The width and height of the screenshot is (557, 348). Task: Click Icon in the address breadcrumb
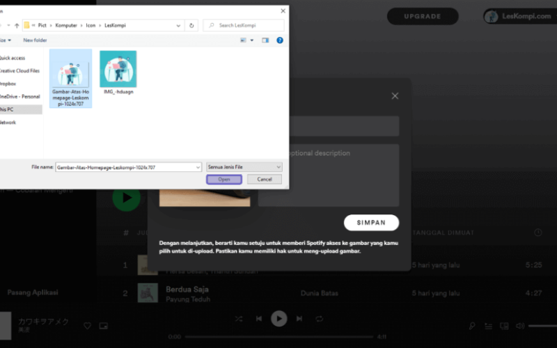pyautogui.click(x=91, y=25)
